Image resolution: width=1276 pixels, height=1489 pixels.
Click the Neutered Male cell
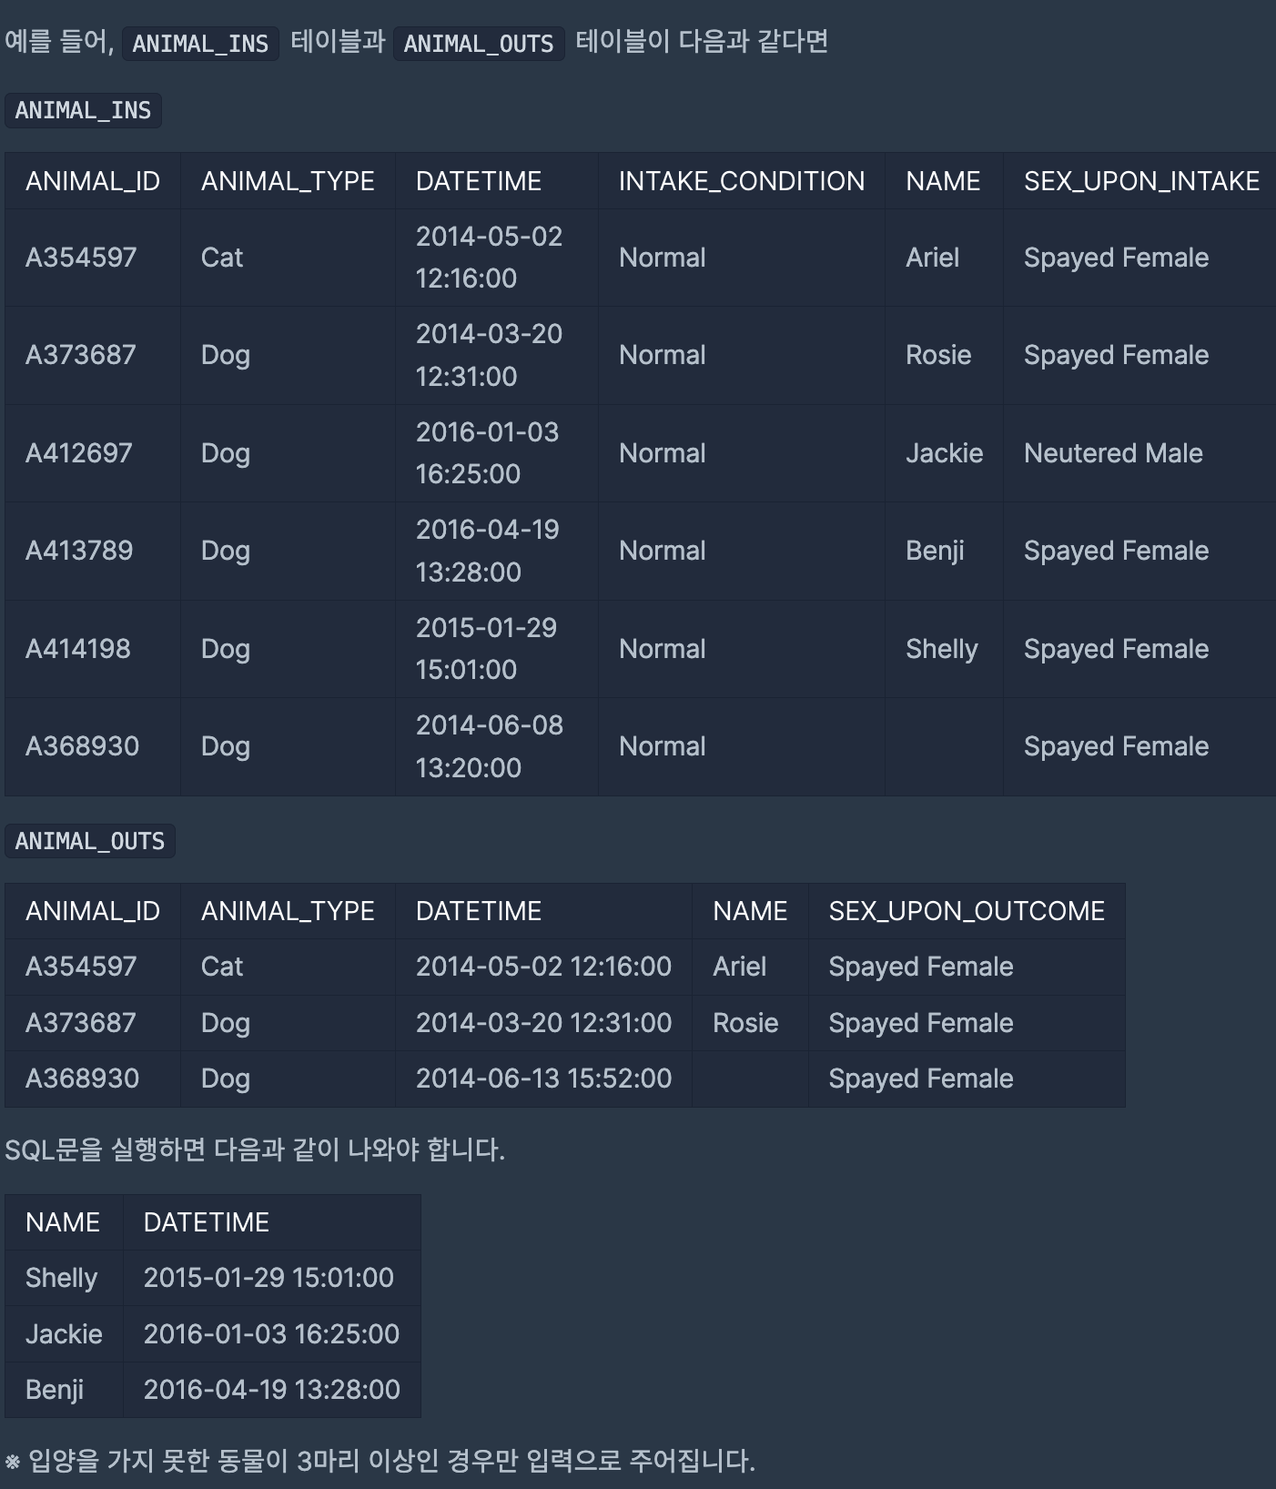click(x=1139, y=453)
